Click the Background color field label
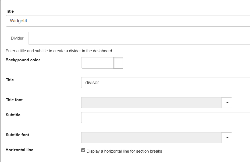 coord(23,60)
